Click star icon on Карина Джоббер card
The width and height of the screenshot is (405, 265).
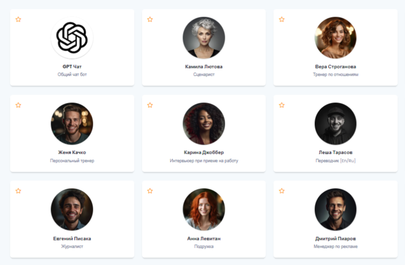150,105
